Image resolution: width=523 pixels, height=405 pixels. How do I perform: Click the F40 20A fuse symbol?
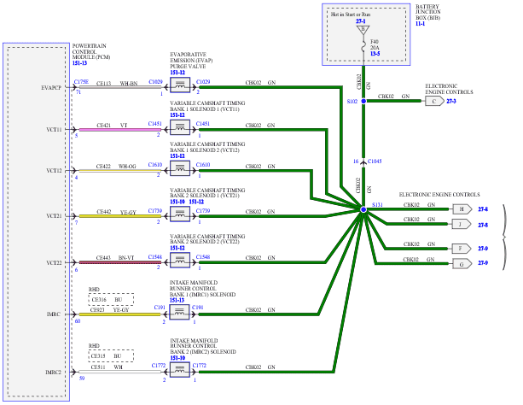pyautogui.click(x=363, y=46)
